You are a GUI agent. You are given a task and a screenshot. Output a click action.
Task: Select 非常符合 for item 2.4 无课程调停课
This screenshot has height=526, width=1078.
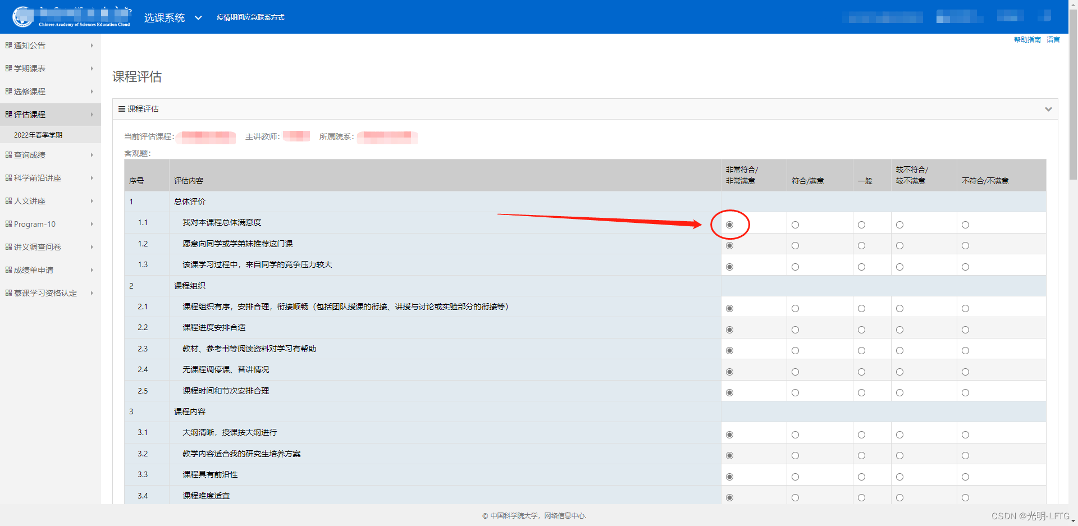pyautogui.click(x=729, y=372)
